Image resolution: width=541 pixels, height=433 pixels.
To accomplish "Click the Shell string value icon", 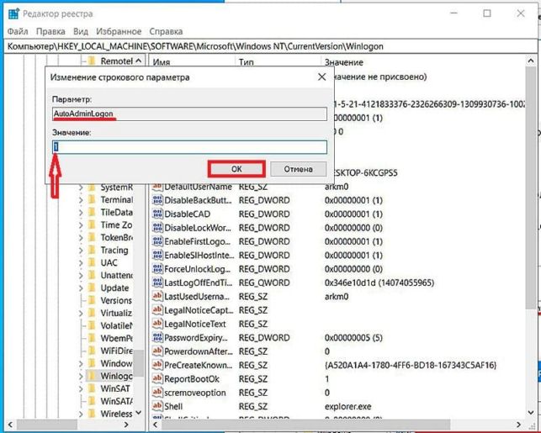I will coord(157,406).
